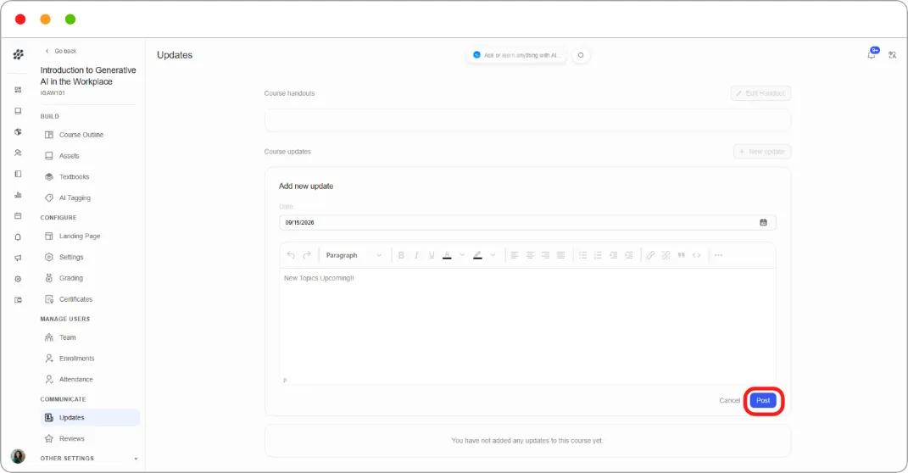Screen dimensions: 908x473
Task: Click the Ask or learn anything AI field
Action: click(516, 56)
